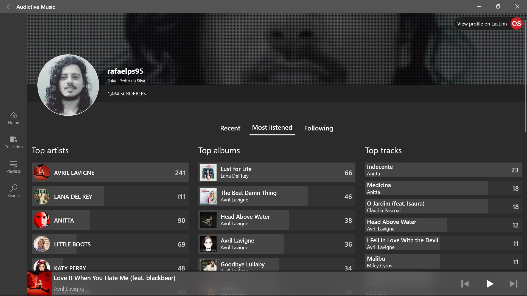Click Avril Lavigne album cover art

[x=208, y=244]
